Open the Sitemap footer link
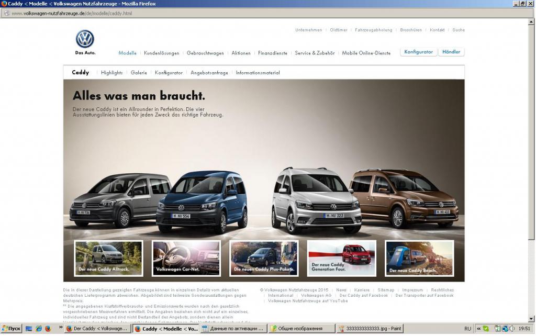Image resolution: width=536 pixels, height=336 pixels. 386,290
